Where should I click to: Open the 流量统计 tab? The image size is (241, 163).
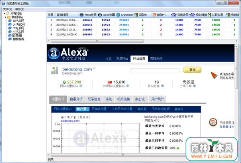pyautogui.click(x=58, y=99)
